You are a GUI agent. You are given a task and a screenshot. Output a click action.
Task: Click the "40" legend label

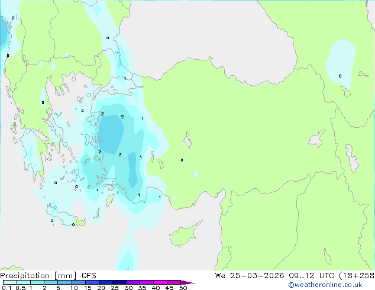click(x=156, y=288)
